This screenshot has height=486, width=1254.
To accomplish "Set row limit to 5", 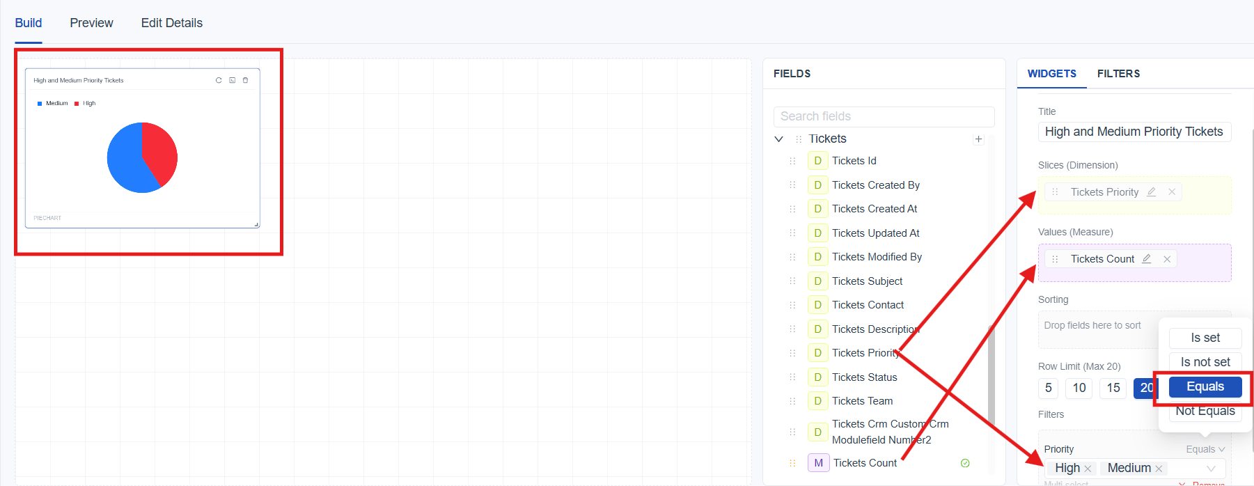I will click(1048, 388).
